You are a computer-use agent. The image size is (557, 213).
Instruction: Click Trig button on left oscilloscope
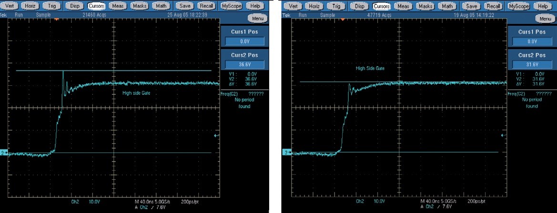click(x=51, y=6)
